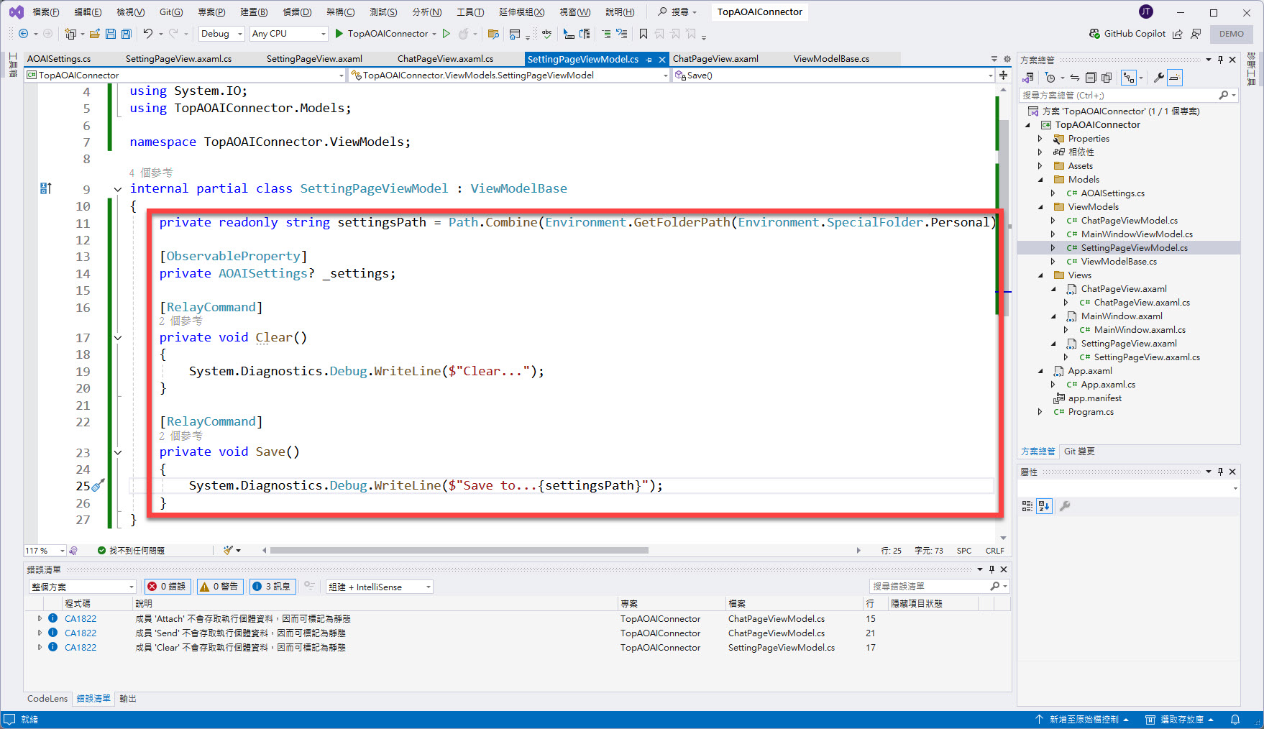Open the Debug configuration dropdown

pos(221,34)
